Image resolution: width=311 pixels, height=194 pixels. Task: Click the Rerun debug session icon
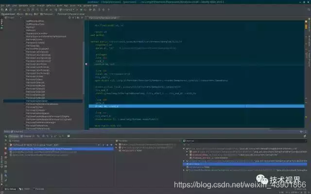[6, 136]
